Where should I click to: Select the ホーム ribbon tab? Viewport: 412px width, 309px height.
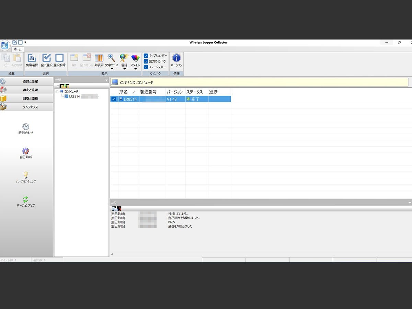click(x=18, y=49)
